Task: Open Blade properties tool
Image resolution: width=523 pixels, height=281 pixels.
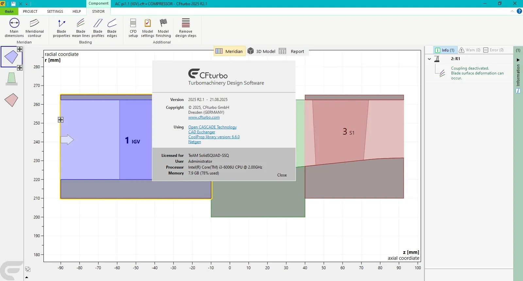Action: click(x=61, y=28)
